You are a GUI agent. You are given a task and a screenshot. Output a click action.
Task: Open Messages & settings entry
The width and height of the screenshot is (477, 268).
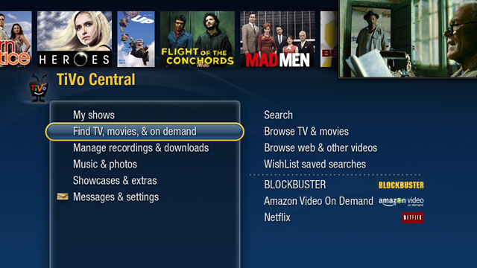pos(116,197)
